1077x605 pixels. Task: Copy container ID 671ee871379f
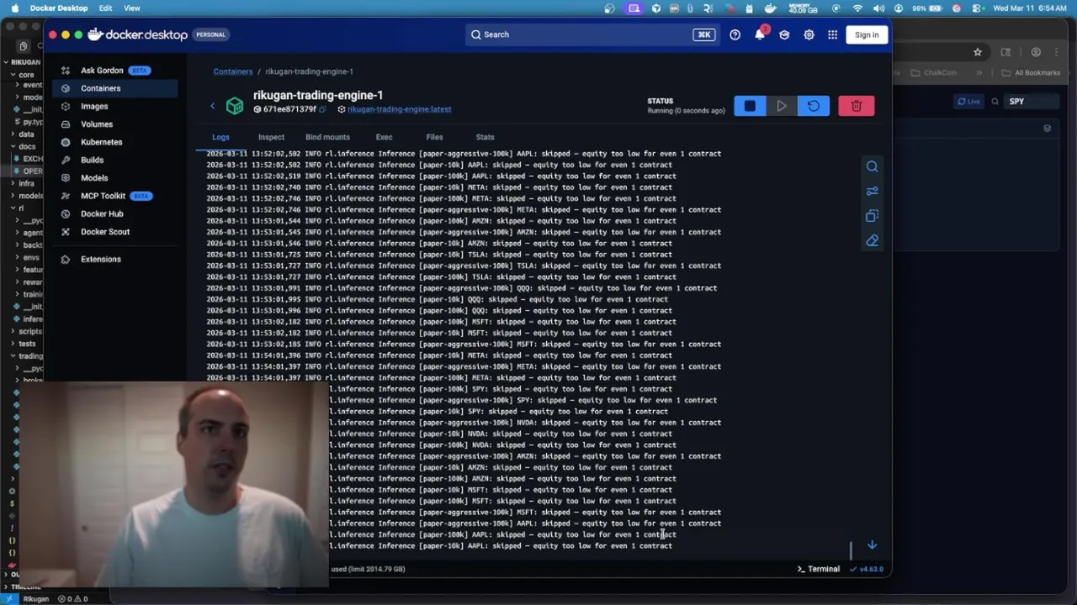(x=322, y=109)
